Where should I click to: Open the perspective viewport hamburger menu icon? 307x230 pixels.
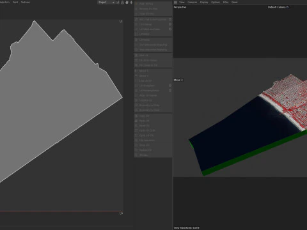click(x=175, y=3)
